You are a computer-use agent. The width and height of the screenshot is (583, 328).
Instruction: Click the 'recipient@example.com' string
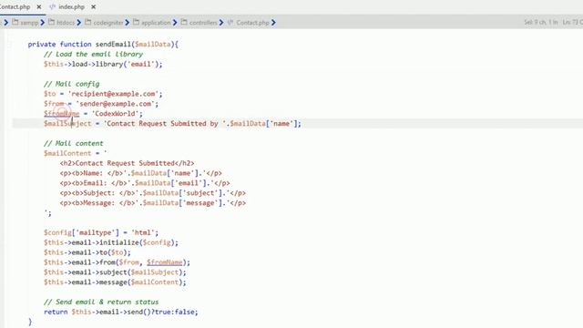click(113, 94)
